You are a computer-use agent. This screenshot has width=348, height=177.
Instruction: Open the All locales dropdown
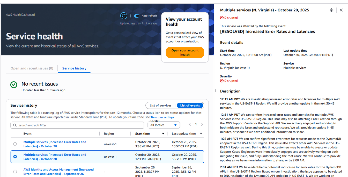[x=164, y=125]
